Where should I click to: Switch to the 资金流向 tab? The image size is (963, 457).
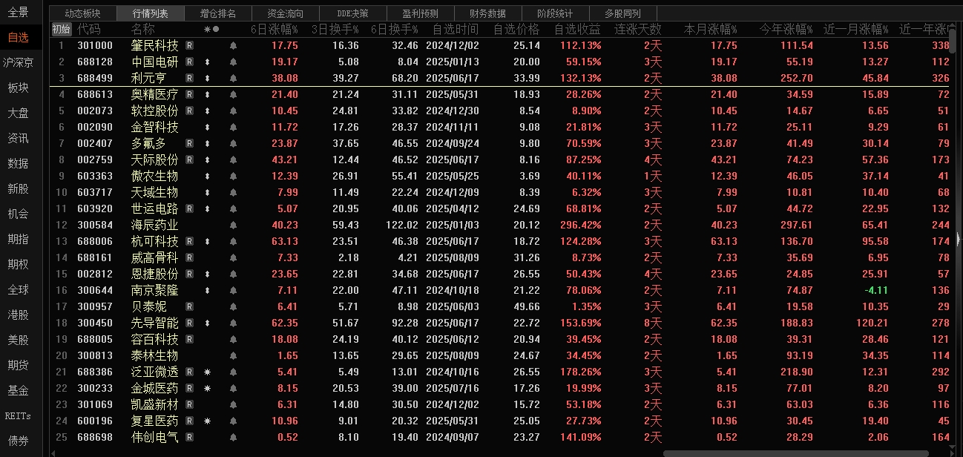[286, 13]
